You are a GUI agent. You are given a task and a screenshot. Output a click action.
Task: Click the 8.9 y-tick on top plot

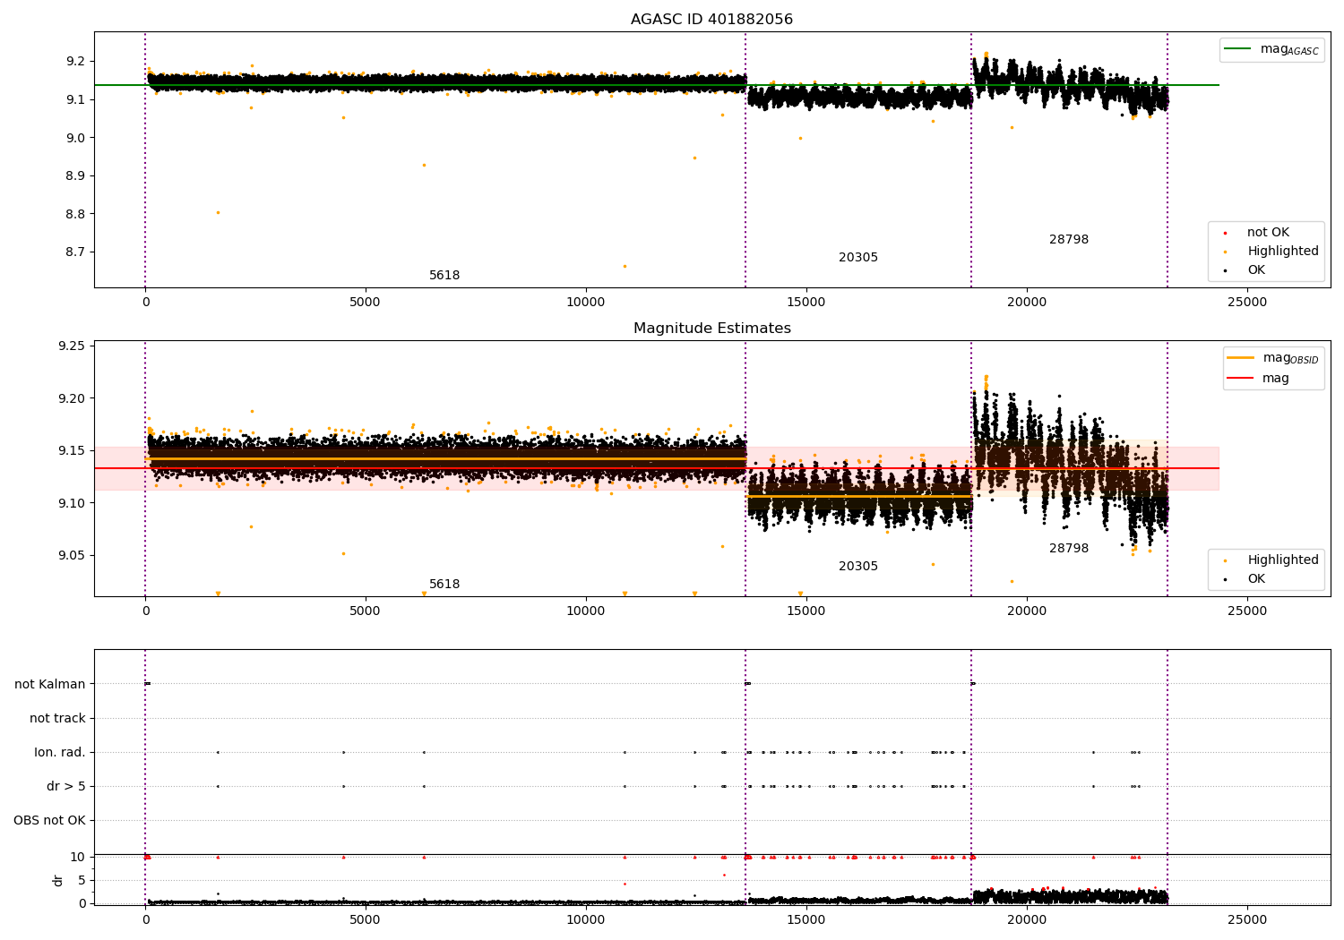point(75,176)
